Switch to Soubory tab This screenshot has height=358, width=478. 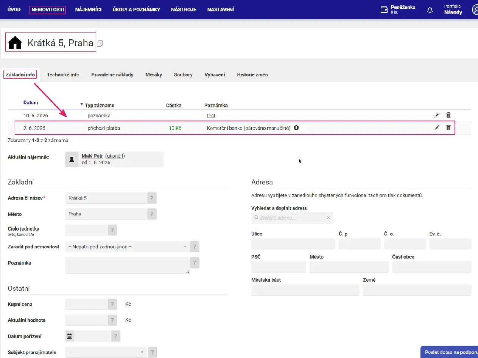point(183,75)
